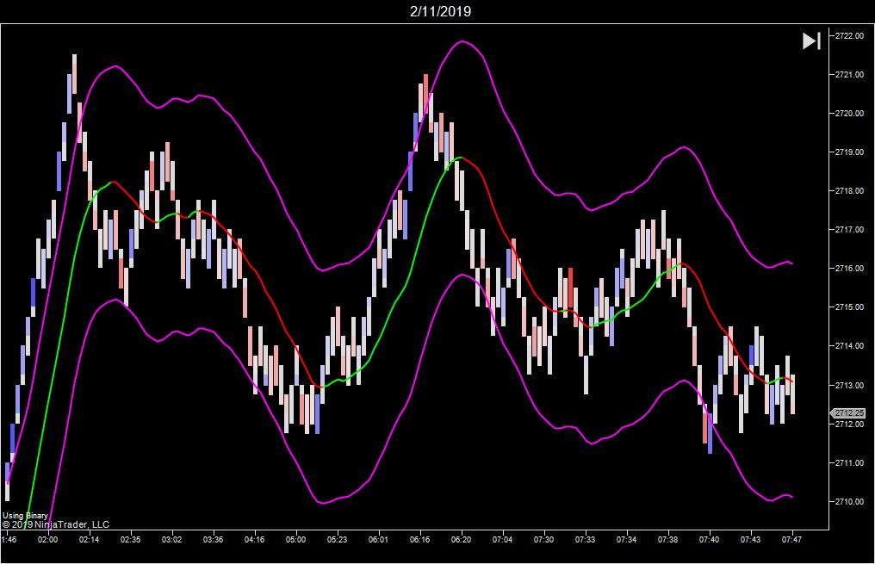Image resolution: width=875 pixels, height=564 pixels.
Task: Click the 2/11/2019 chart date title
Action: click(x=440, y=11)
